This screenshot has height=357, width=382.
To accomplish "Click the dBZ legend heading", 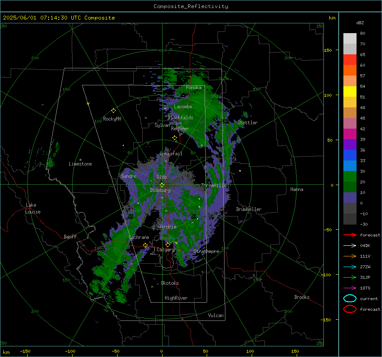I will 360,23.
